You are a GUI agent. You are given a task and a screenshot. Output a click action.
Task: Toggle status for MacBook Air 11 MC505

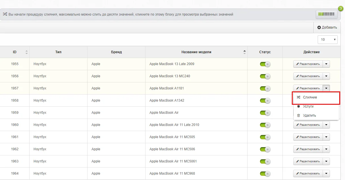pos(265,137)
